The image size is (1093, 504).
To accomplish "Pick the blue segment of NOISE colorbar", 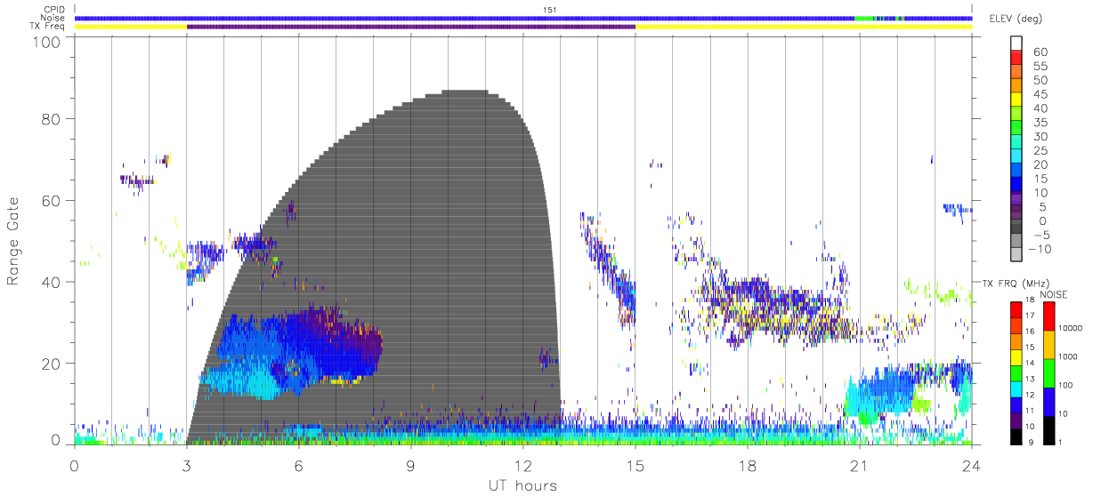I will [x=1048, y=401].
